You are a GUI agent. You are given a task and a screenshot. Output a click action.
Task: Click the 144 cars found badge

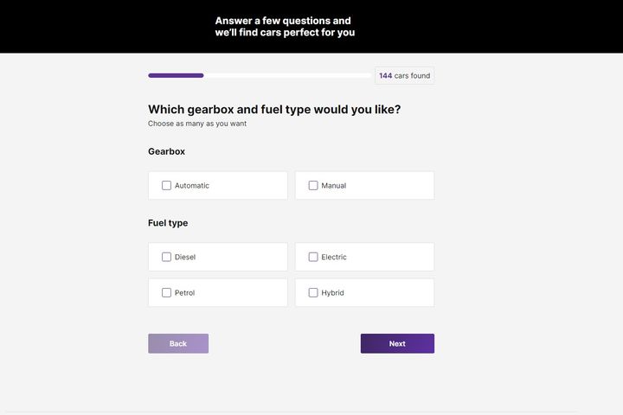tap(404, 76)
